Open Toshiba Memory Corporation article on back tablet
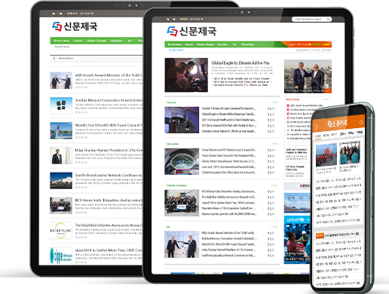Image resolution: width=389 pixels, height=294 pixels. click(x=109, y=100)
